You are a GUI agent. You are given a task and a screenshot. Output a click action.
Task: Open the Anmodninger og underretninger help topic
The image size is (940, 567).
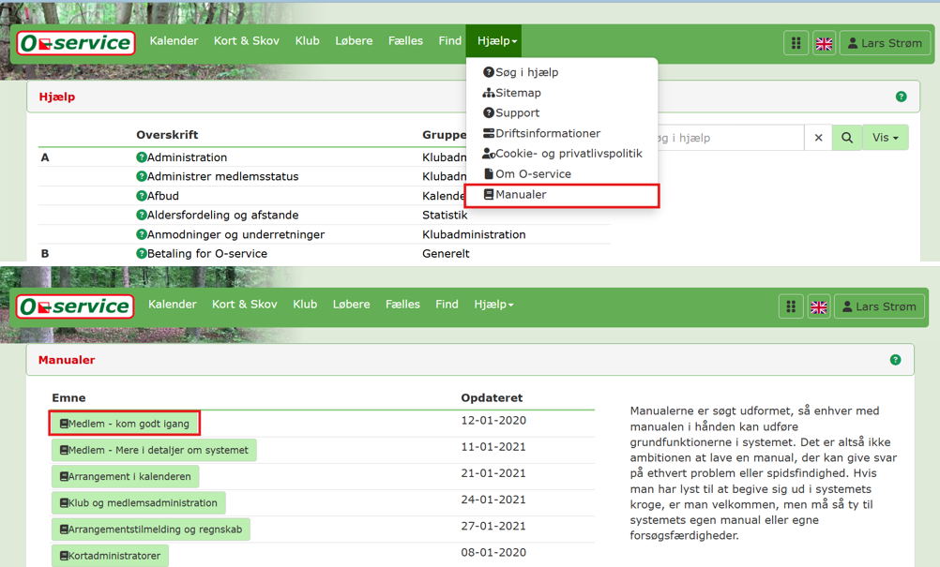235,234
